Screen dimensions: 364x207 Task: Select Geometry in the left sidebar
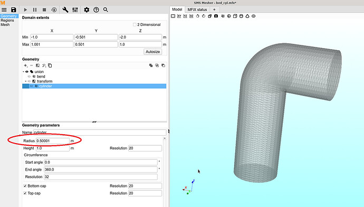point(9,16)
